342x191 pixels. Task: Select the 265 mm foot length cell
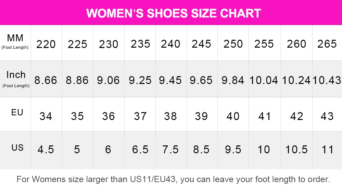click(x=327, y=44)
